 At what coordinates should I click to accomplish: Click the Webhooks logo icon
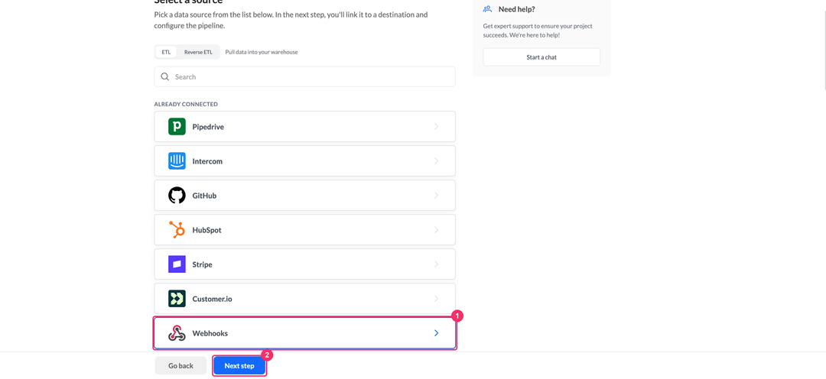(177, 333)
